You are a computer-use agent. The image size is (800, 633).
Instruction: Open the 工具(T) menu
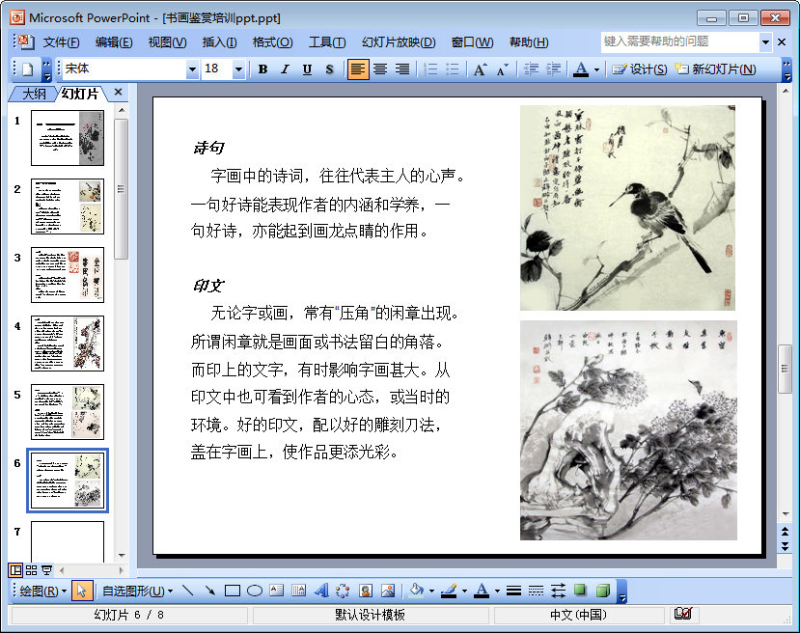point(327,42)
